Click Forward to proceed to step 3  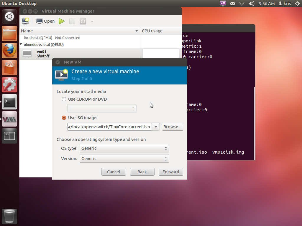(171, 172)
